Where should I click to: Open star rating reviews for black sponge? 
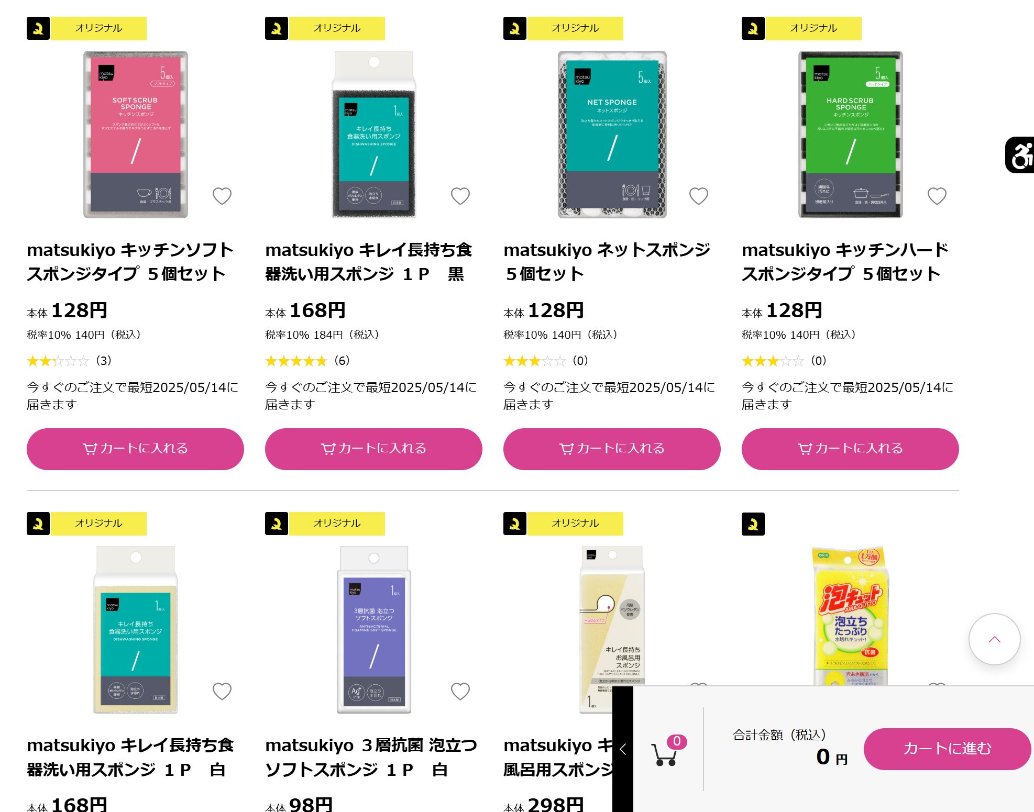(x=307, y=361)
